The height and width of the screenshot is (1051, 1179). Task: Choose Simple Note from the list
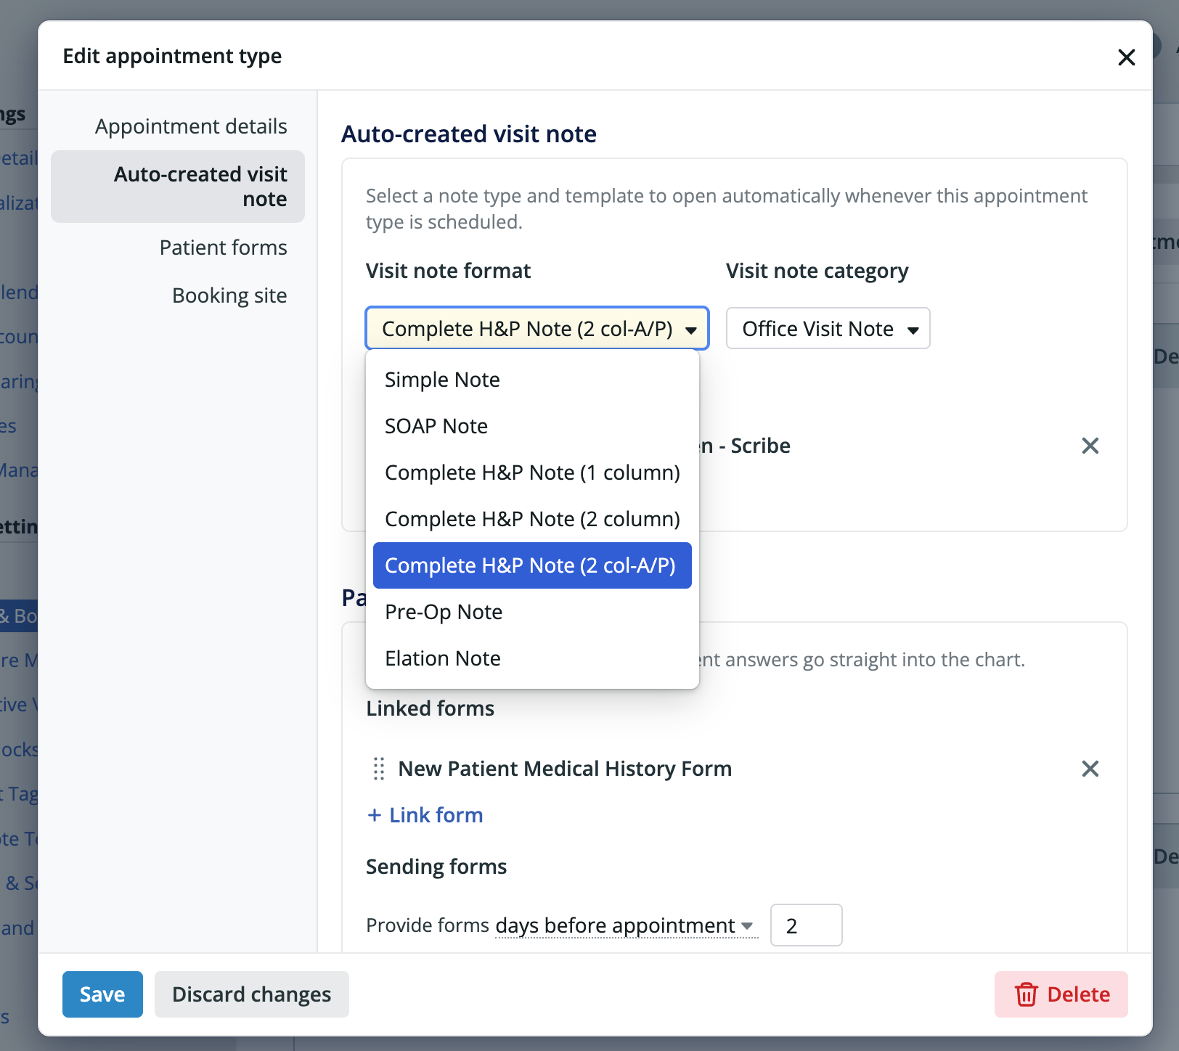click(532, 380)
